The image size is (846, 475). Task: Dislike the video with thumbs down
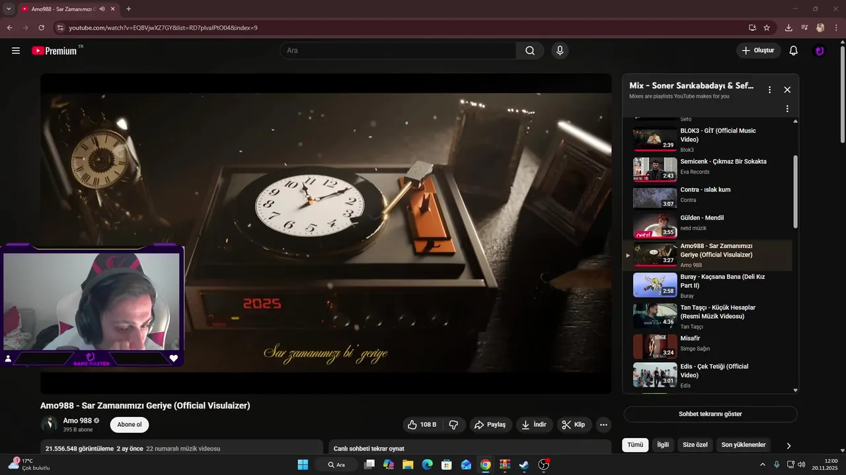click(454, 425)
